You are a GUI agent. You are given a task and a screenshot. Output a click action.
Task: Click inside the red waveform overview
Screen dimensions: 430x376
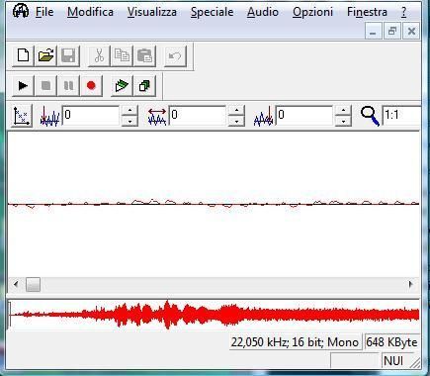point(214,315)
